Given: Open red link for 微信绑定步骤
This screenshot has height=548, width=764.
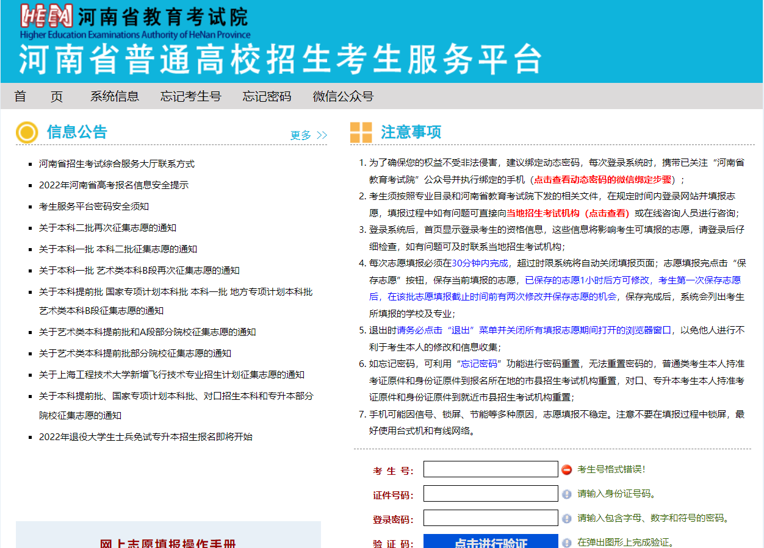Looking at the screenshot, I should (602, 180).
